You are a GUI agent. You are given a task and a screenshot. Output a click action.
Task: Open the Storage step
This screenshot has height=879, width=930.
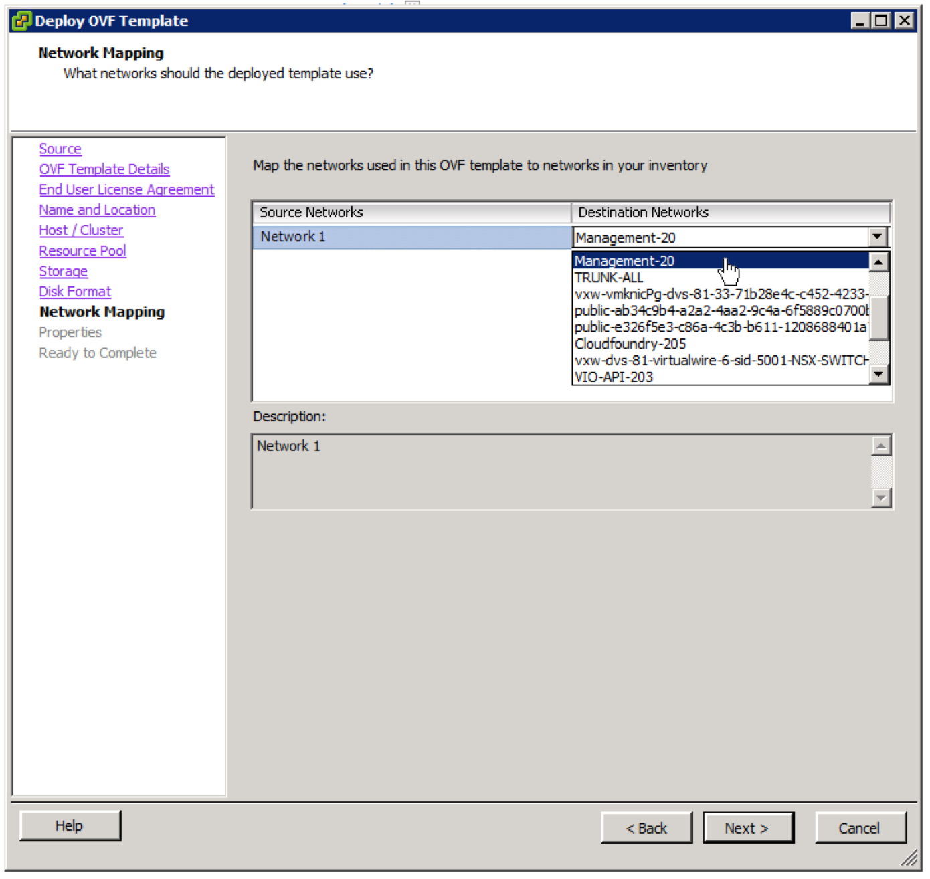(x=64, y=272)
